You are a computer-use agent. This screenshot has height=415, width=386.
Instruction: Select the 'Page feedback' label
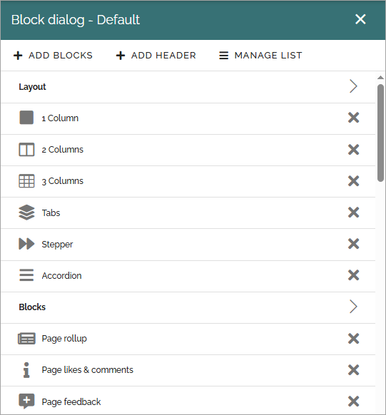(71, 401)
